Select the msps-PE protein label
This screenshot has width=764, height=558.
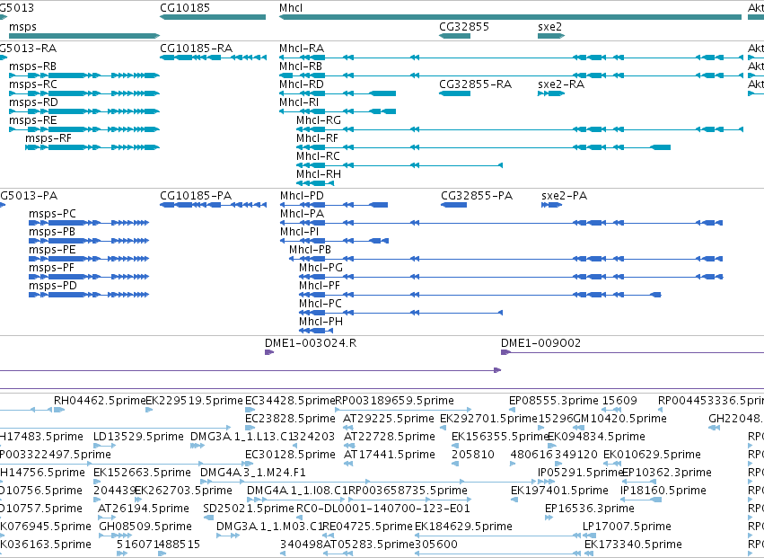point(52,250)
